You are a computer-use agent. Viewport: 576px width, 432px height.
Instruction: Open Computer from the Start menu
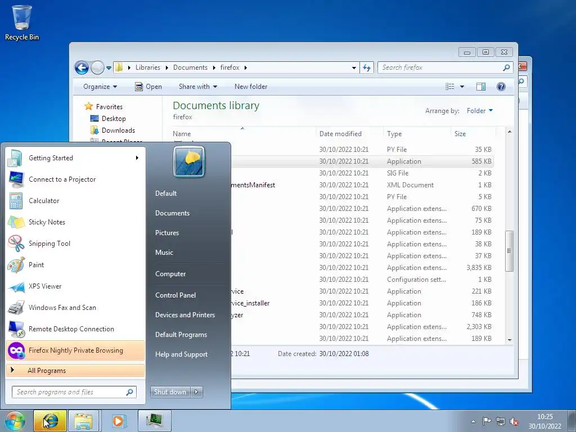[170, 274]
